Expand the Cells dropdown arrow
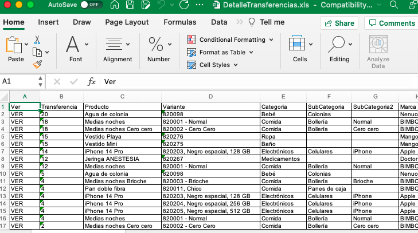Screen dimensions: 418x233 [311, 45]
